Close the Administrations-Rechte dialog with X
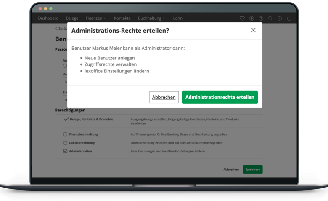 253,30
